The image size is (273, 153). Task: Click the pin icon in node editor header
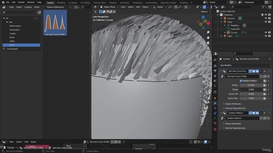[x=124, y=142]
